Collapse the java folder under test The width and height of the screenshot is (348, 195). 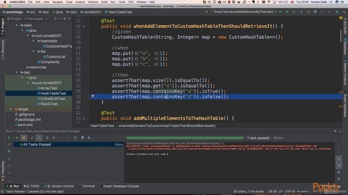(x=22, y=77)
